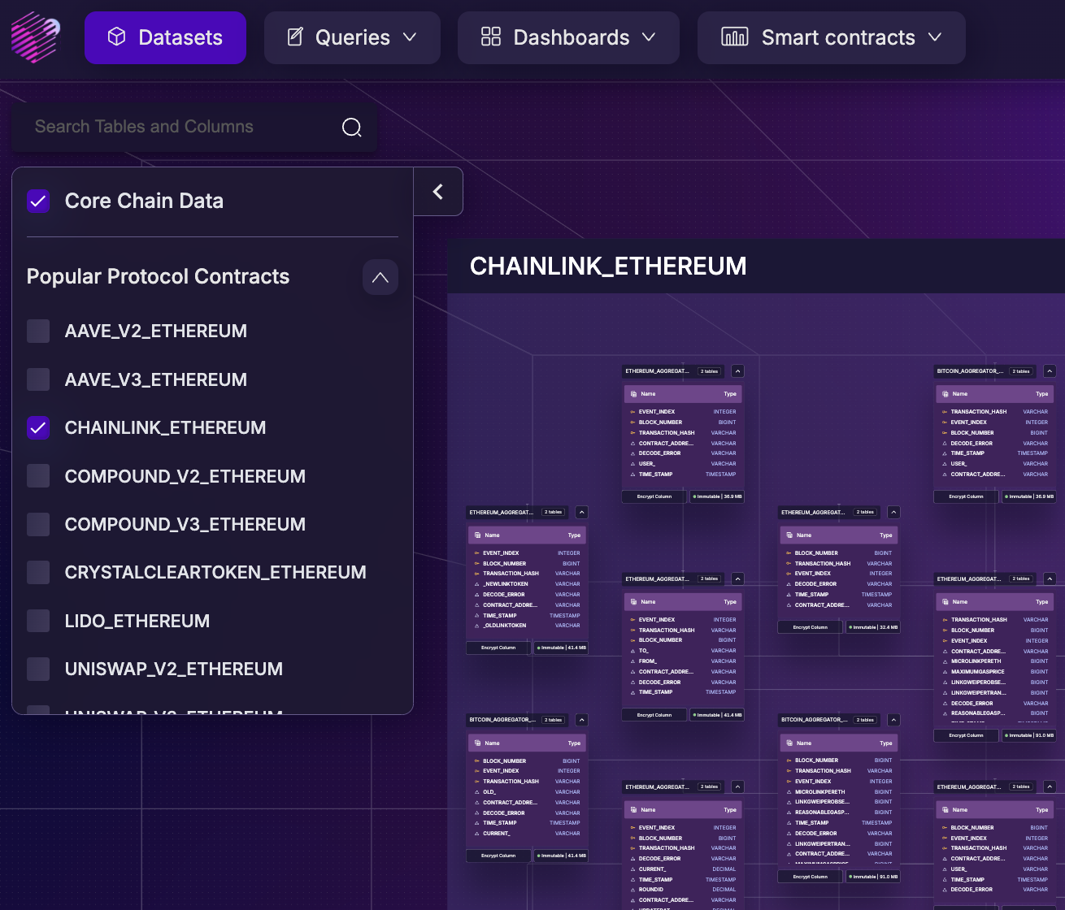Screen dimensions: 1065x910
Task: Click Encrypt Column under _NEWLINKTOKEN card
Action: (498, 648)
